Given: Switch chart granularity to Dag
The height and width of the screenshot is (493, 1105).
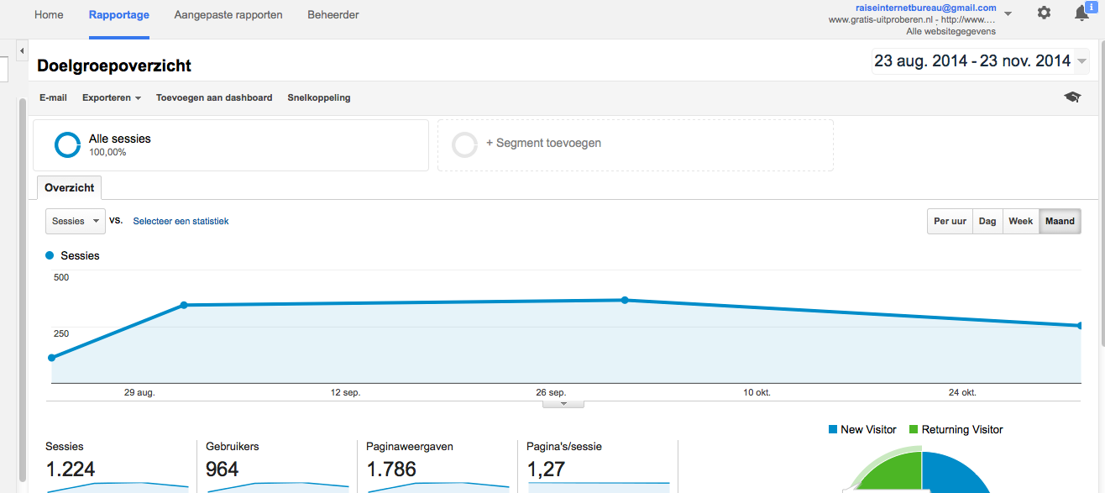Looking at the screenshot, I should (987, 221).
